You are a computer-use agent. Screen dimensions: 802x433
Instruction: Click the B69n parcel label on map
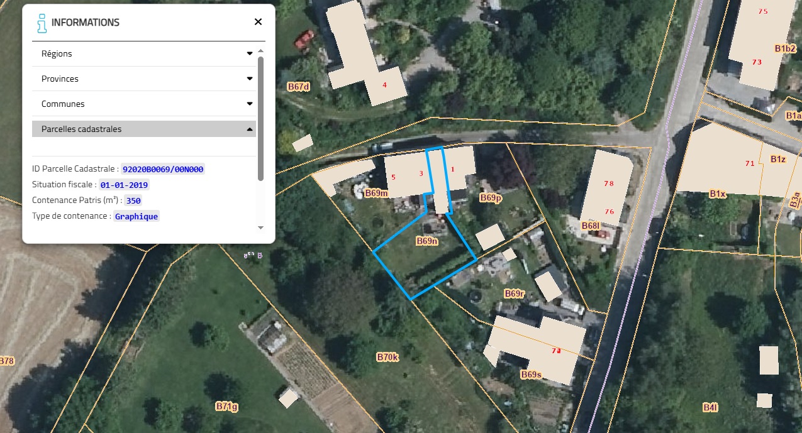coord(427,241)
